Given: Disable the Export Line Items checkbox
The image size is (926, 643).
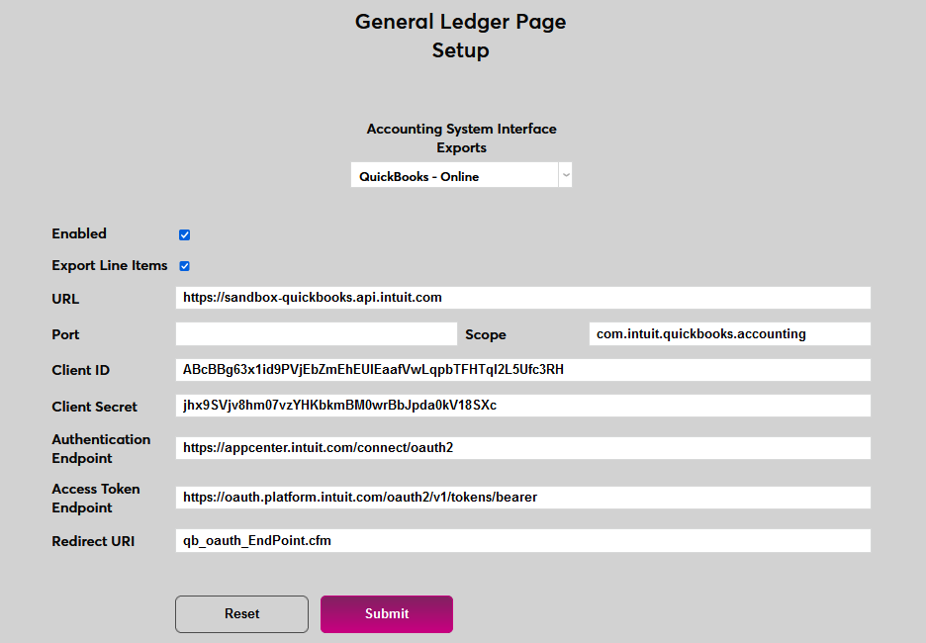Looking at the screenshot, I should click(x=184, y=265).
